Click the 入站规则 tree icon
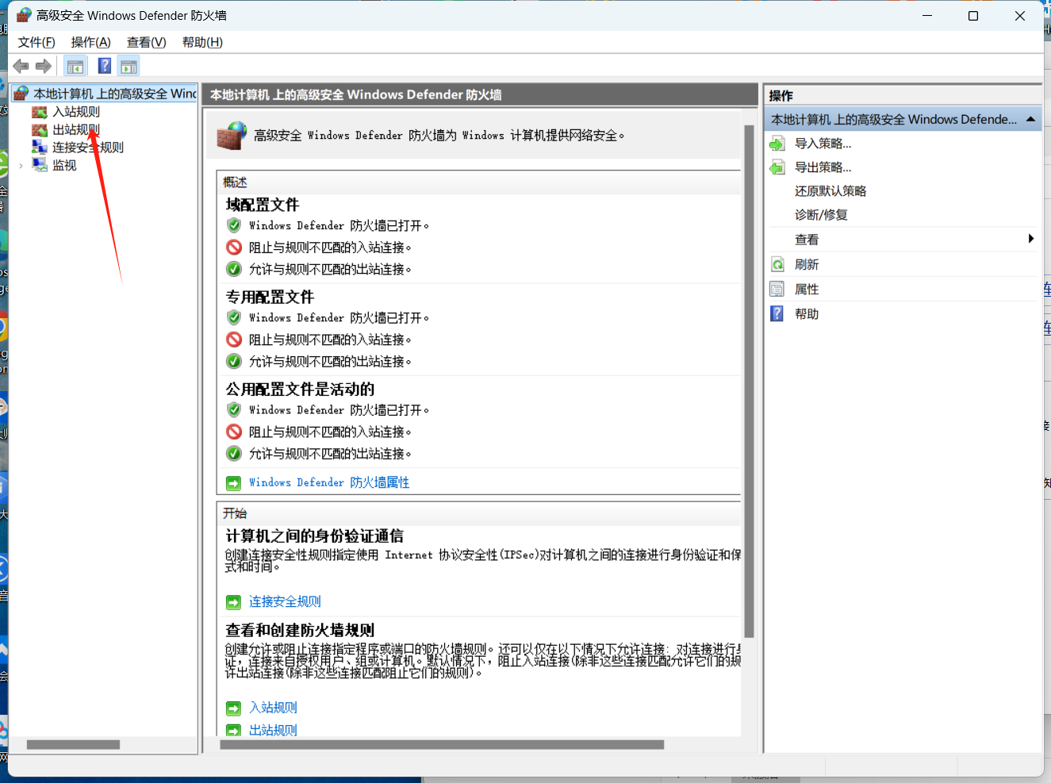This screenshot has width=1051, height=783. (39, 112)
